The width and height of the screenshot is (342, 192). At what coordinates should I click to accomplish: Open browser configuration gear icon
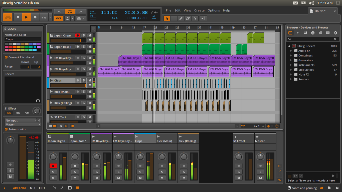coord(335,33)
